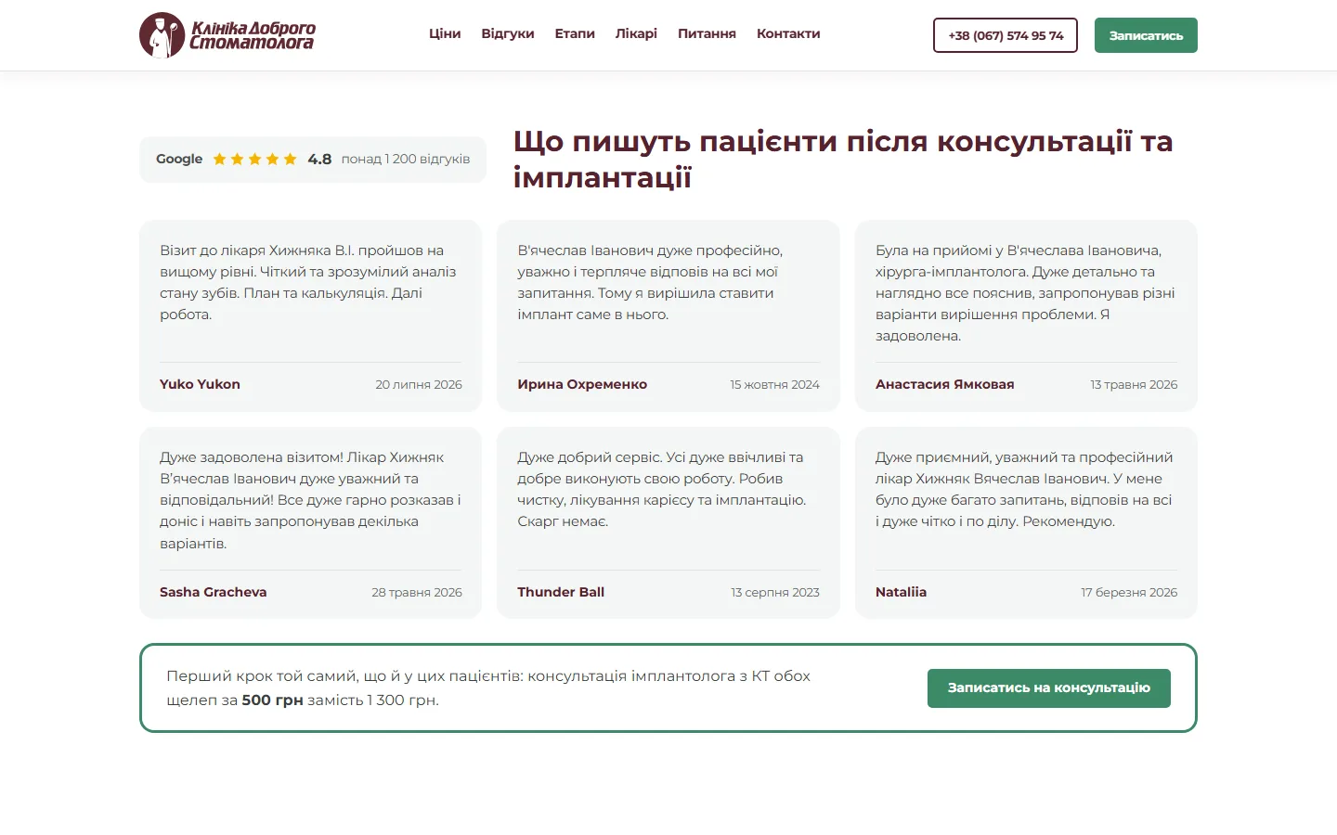Go to the Відгуки section
1337x835 pixels.
(x=508, y=33)
